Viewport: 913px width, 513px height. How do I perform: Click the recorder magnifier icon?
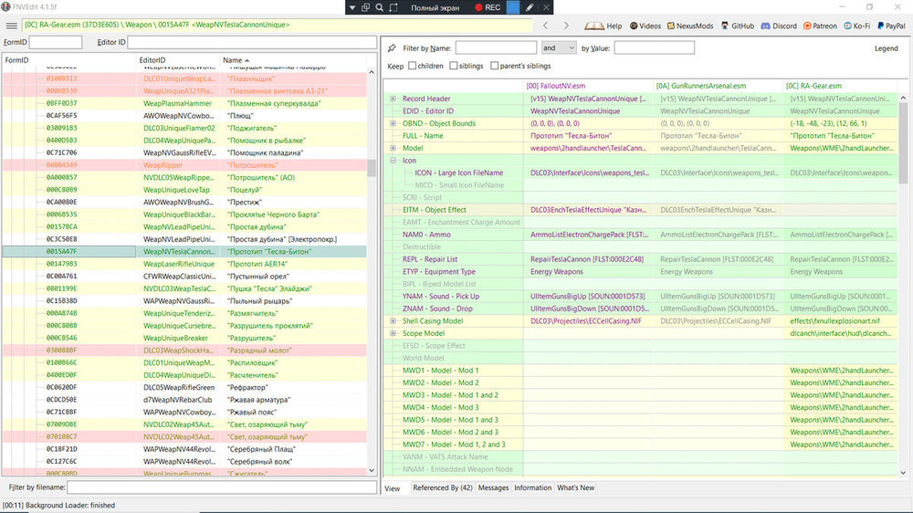tap(379, 7)
